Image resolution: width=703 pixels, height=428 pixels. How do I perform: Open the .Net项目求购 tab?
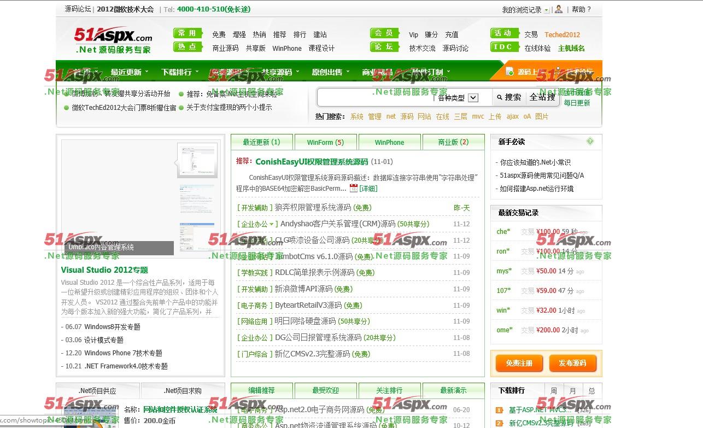point(183,391)
